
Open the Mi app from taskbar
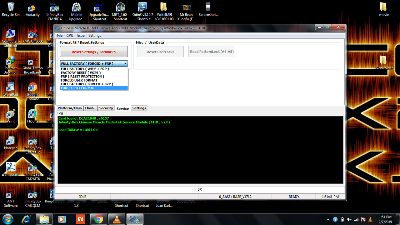click(x=80, y=219)
